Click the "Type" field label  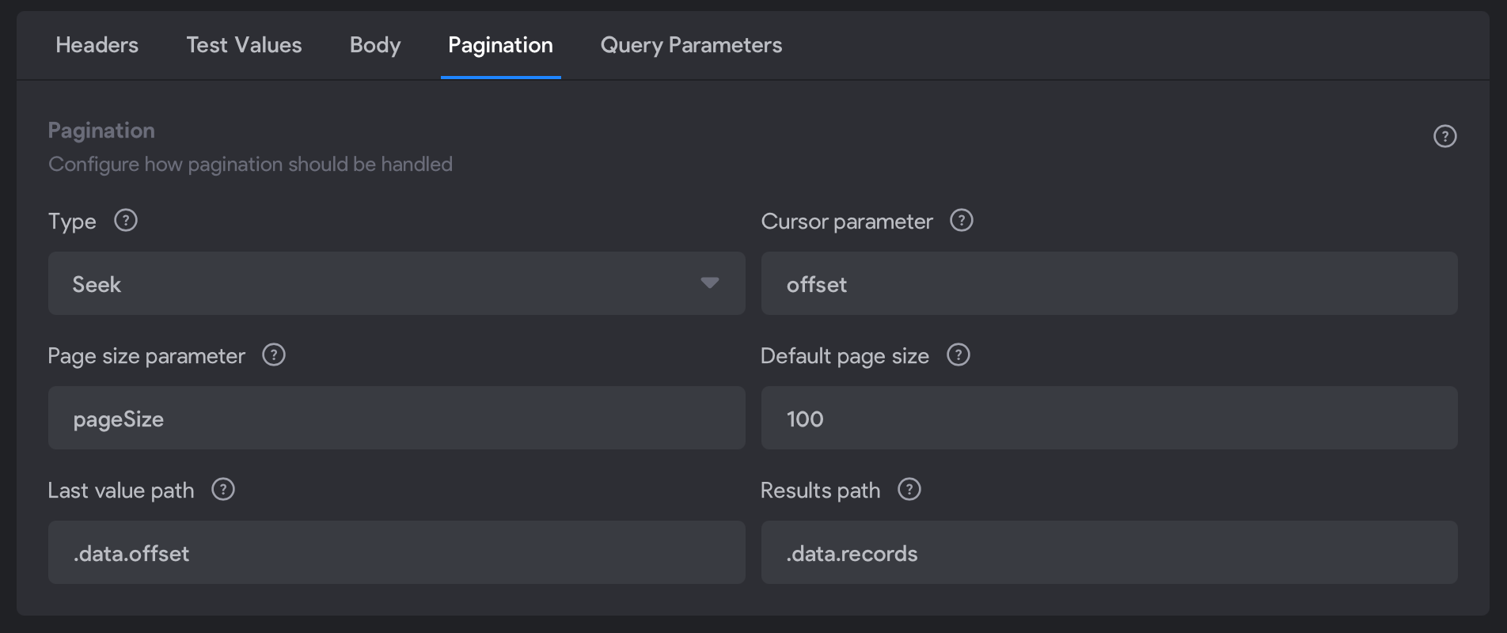click(72, 222)
